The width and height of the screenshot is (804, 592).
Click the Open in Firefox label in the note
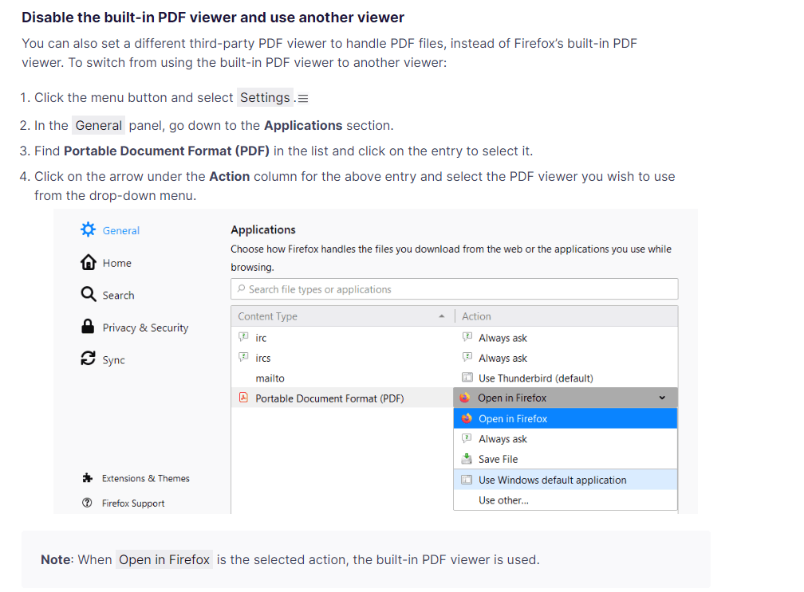[164, 559]
